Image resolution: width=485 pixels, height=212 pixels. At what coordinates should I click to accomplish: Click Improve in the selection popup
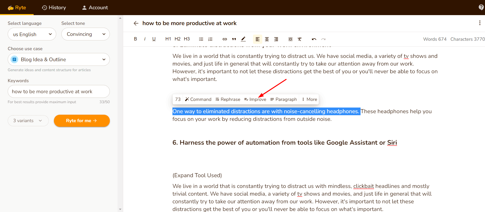point(255,99)
